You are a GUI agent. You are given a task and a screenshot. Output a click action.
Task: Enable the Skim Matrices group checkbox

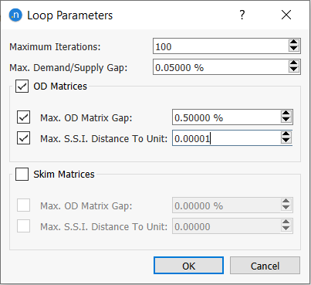pyautogui.click(x=22, y=174)
